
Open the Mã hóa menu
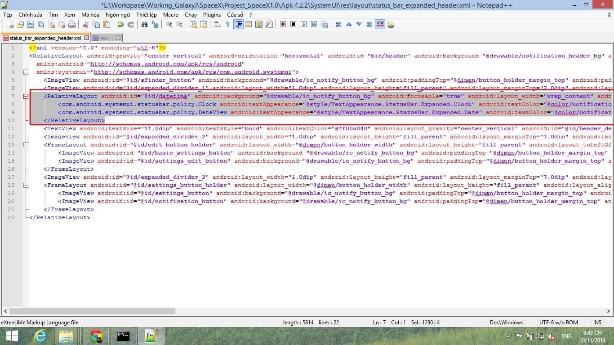pos(90,14)
